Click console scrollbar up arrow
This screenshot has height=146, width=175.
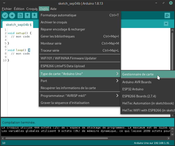click(x=172, y=129)
